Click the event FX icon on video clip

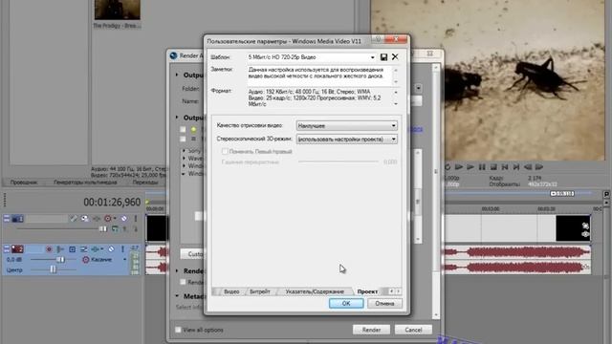click(x=585, y=234)
